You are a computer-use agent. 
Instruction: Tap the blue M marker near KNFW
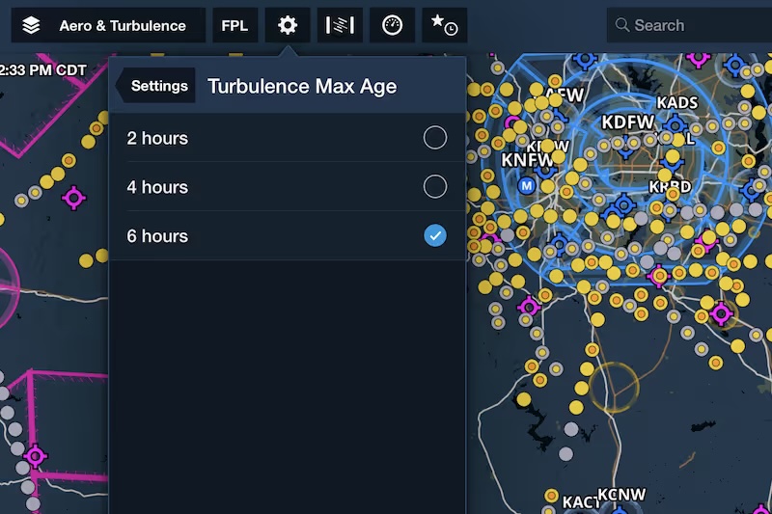pyautogui.click(x=527, y=184)
